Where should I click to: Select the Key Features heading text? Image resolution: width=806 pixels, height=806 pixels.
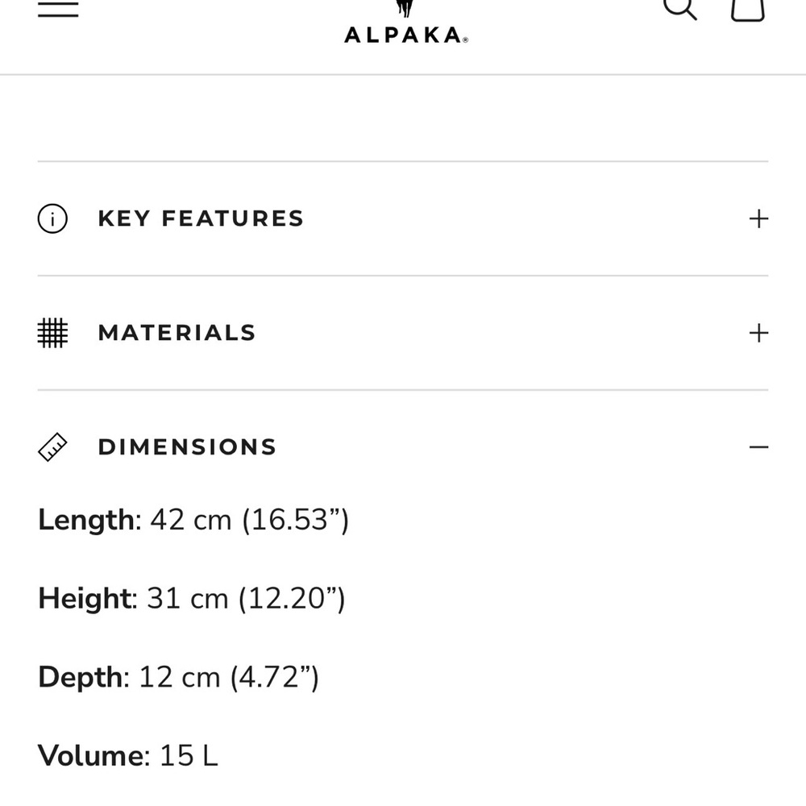click(201, 218)
